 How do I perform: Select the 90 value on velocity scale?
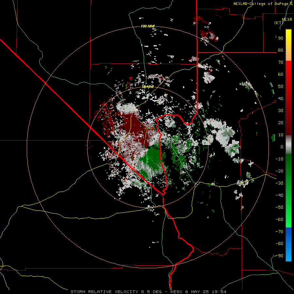(x=281, y=38)
